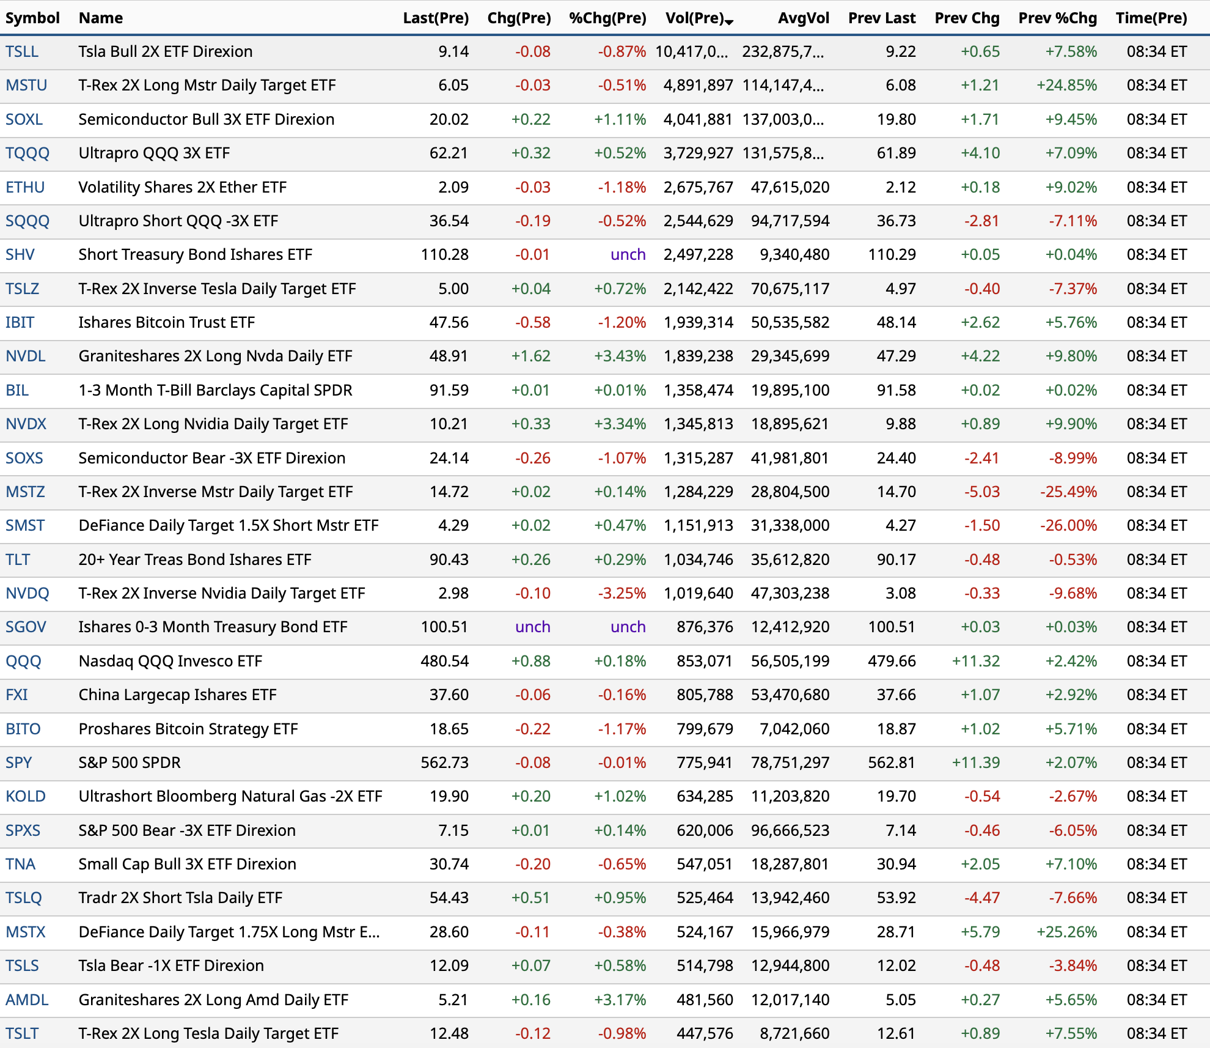Sort the table by the Symbol column header

(32, 18)
